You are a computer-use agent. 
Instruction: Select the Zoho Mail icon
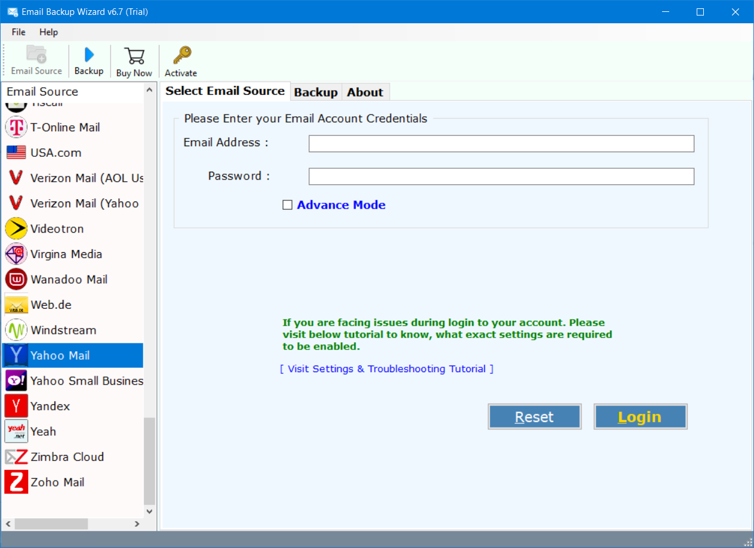(16, 482)
